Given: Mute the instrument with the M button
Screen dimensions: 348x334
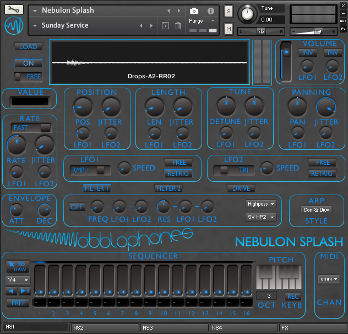Looking at the screenshot, I should click(229, 28).
